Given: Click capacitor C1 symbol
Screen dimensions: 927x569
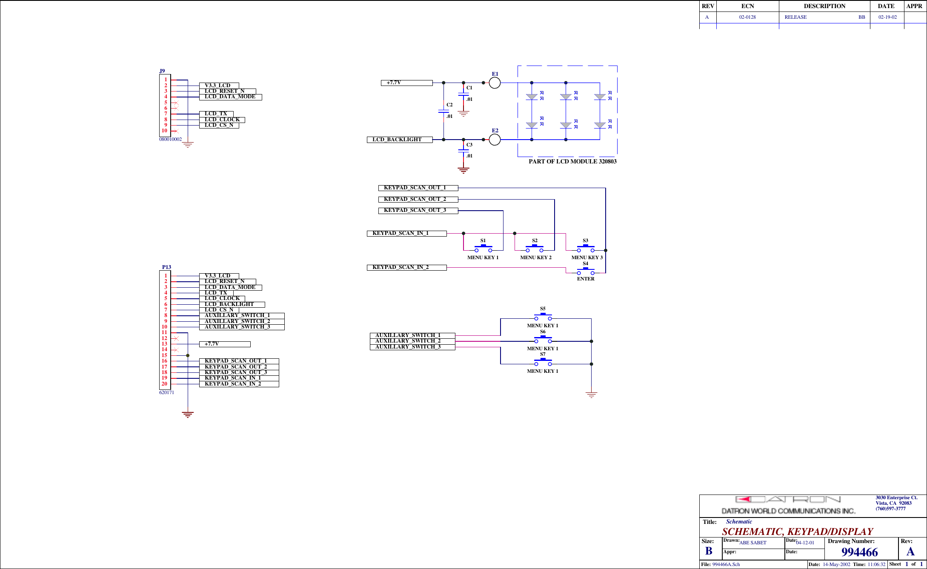Looking at the screenshot, I should pyautogui.click(x=463, y=94).
